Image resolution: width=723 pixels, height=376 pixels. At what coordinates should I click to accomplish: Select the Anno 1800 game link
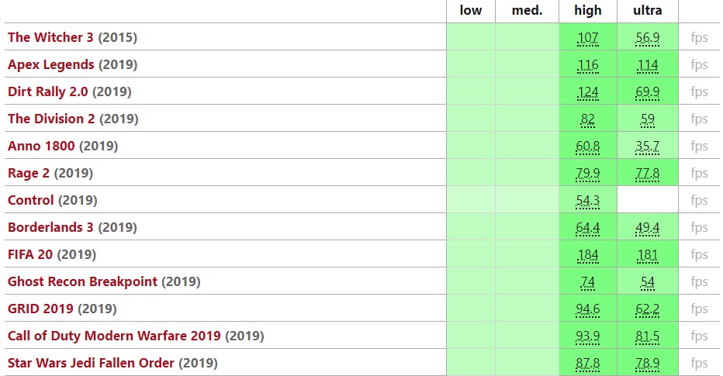pyautogui.click(x=41, y=146)
